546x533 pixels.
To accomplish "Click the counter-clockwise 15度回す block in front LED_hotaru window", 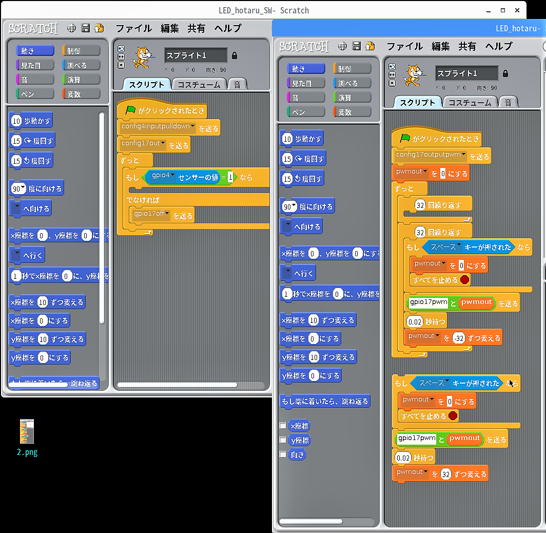I will tap(302, 179).
